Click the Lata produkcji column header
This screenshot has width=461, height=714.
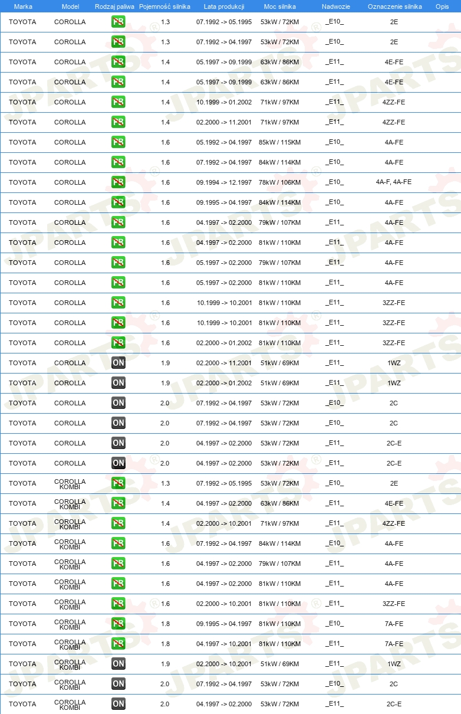[224, 6]
